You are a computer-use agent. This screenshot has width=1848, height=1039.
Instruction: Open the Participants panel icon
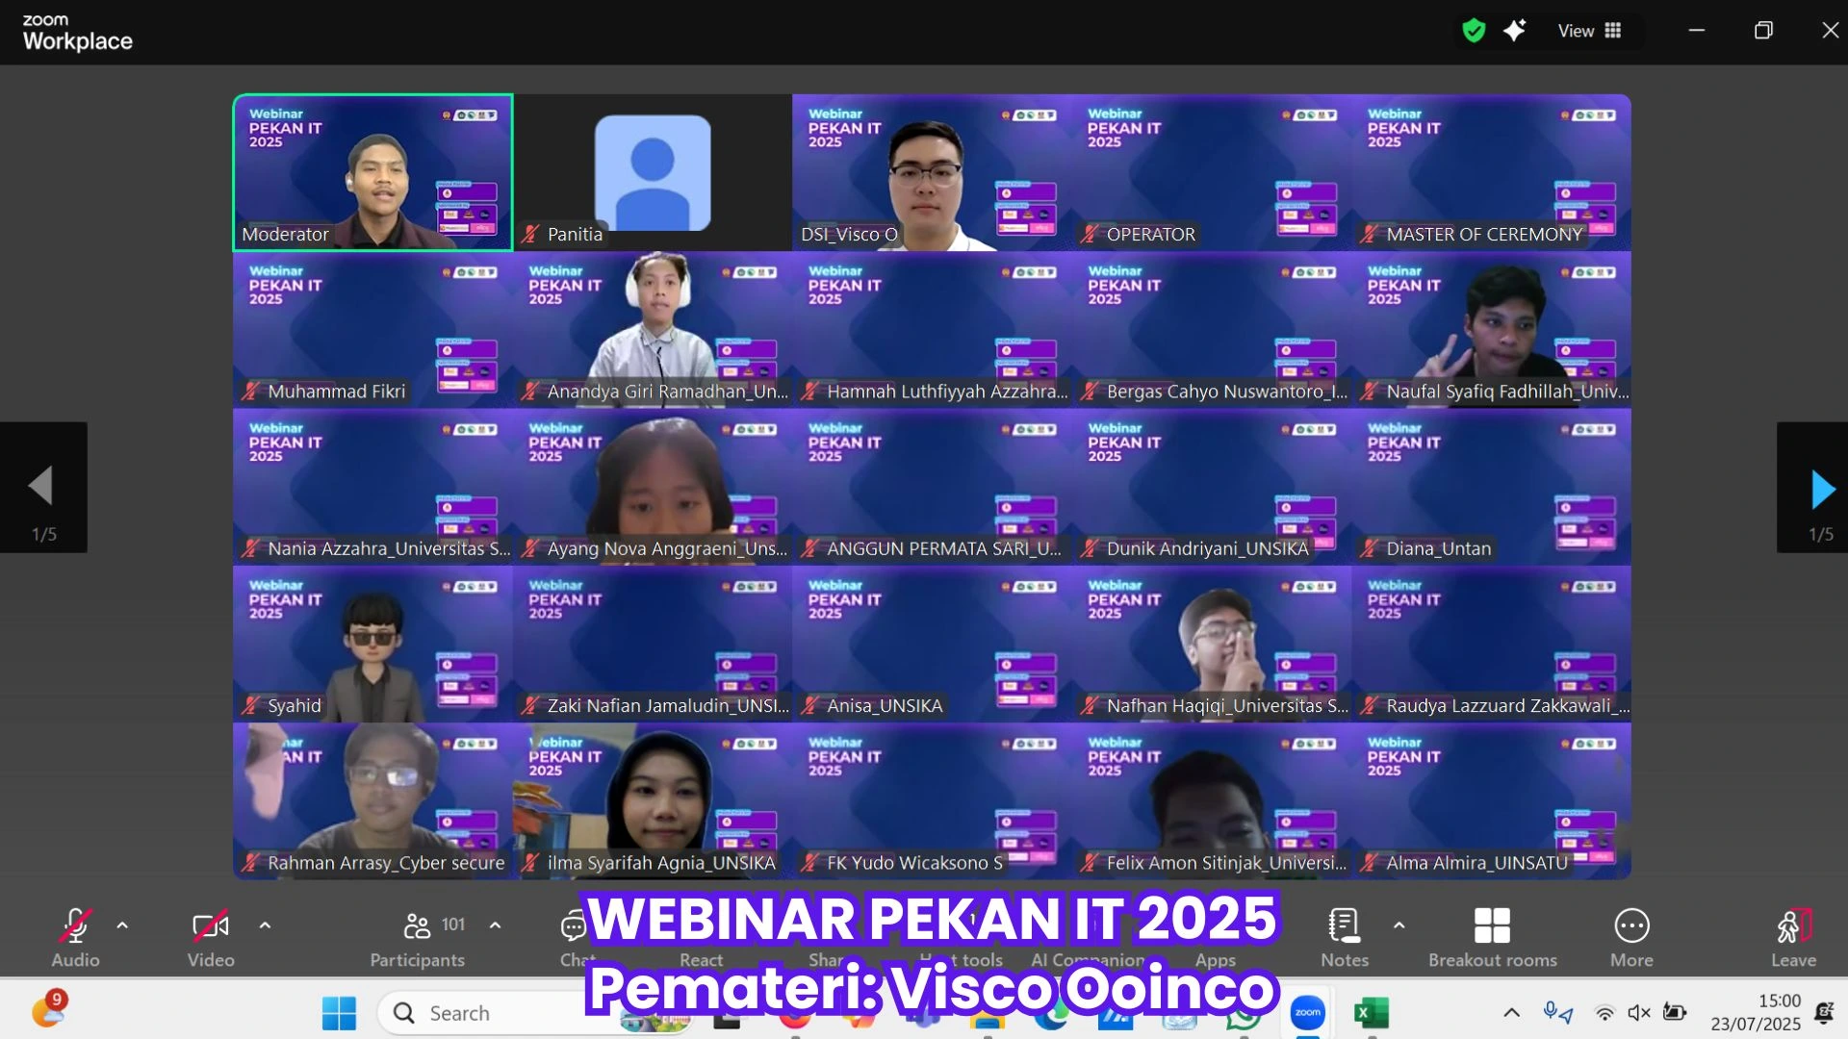pos(417,926)
